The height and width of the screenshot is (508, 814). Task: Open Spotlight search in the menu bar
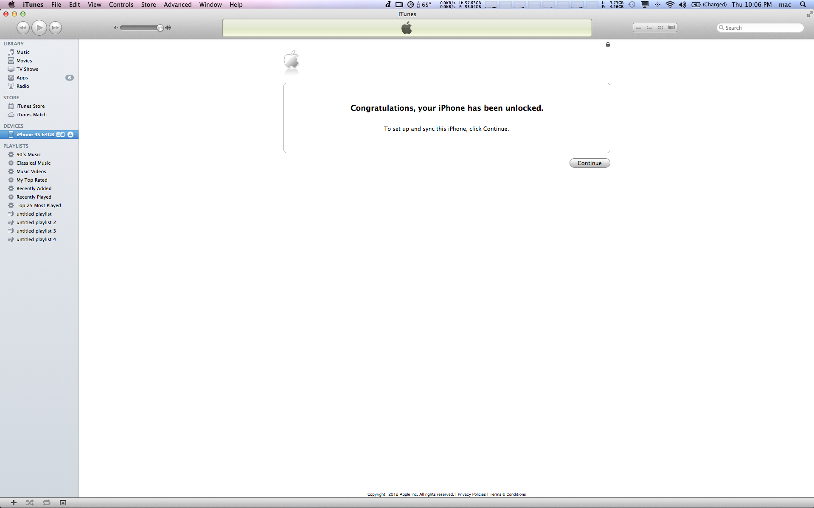point(803,5)
